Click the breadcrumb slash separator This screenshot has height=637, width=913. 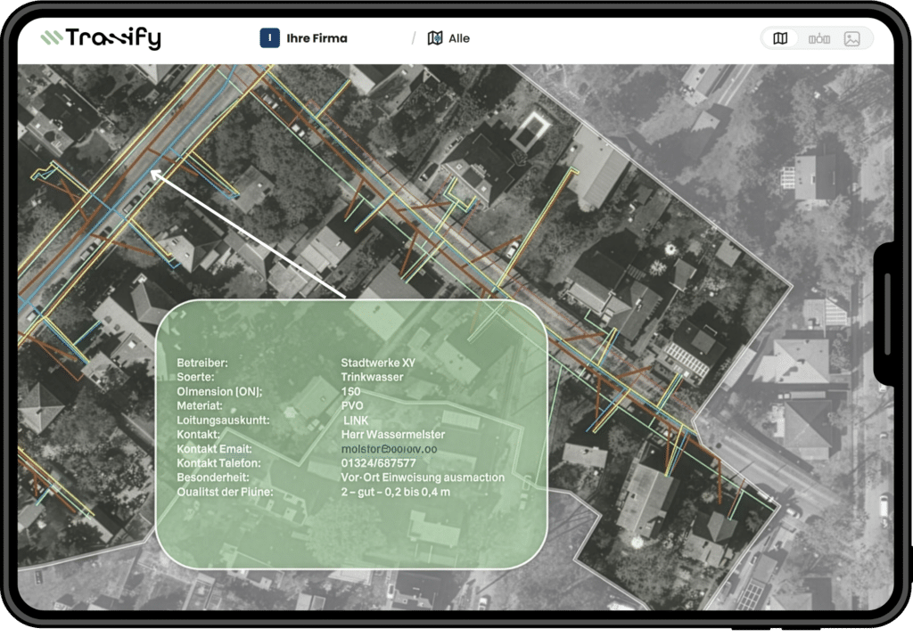tap(414, 38)
